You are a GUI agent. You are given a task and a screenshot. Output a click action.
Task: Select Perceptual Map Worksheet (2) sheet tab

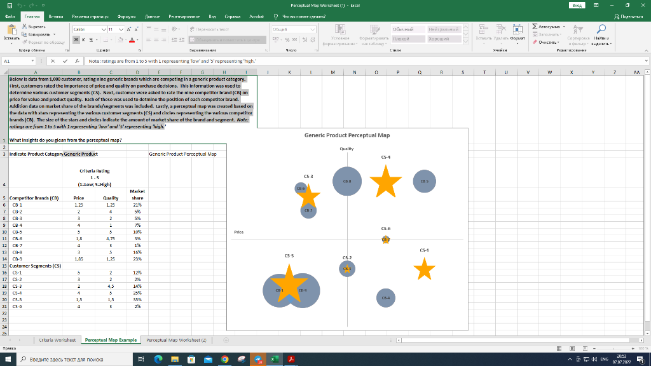point(176,340)
